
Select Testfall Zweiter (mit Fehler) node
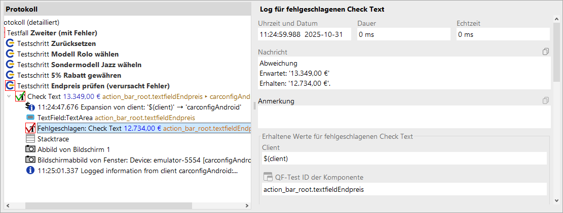coord(52,33)
